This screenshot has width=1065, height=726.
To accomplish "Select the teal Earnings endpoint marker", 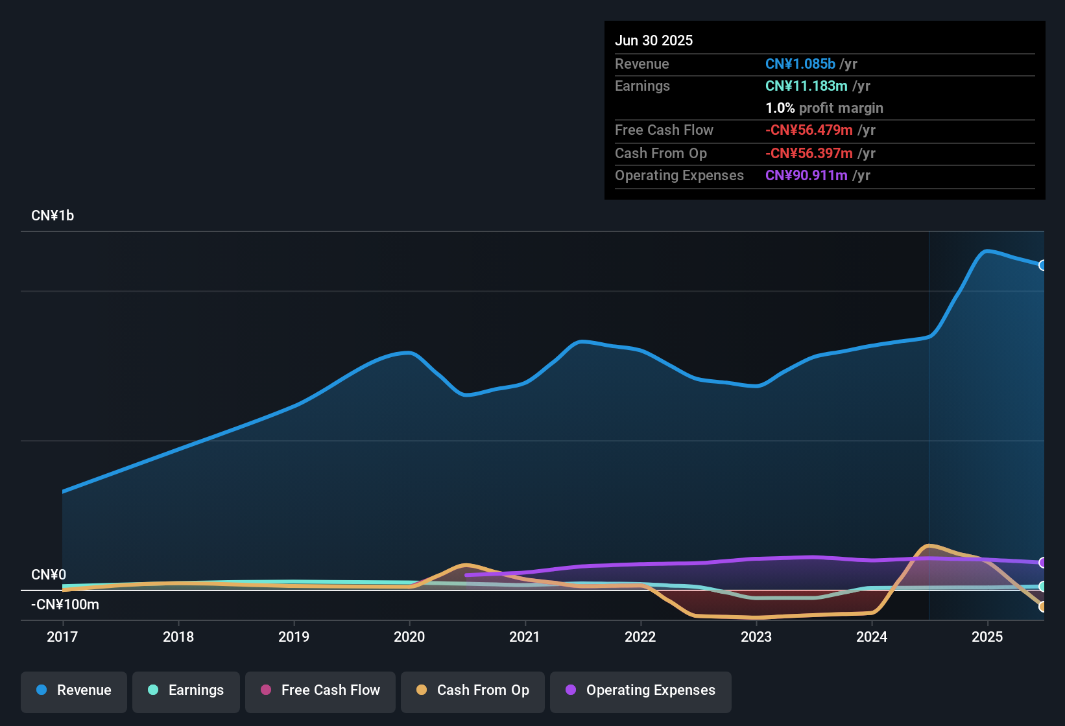I will (x=1043, y=587).
